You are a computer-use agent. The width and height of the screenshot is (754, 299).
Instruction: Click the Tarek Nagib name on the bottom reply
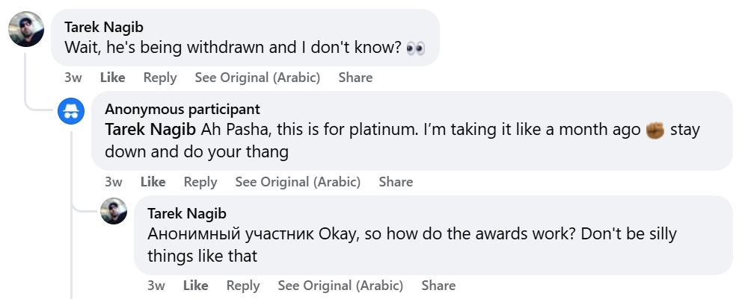pos(187,214)
